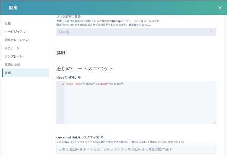
Task: Open the 言語と地域 section
Action: (12, 65)
